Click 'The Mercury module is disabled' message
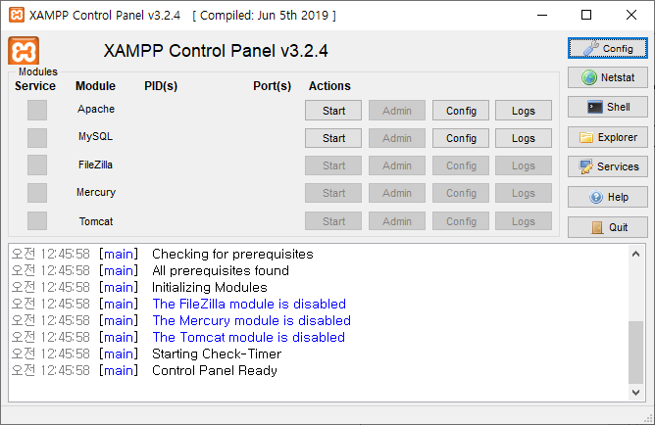 [252, 321]
